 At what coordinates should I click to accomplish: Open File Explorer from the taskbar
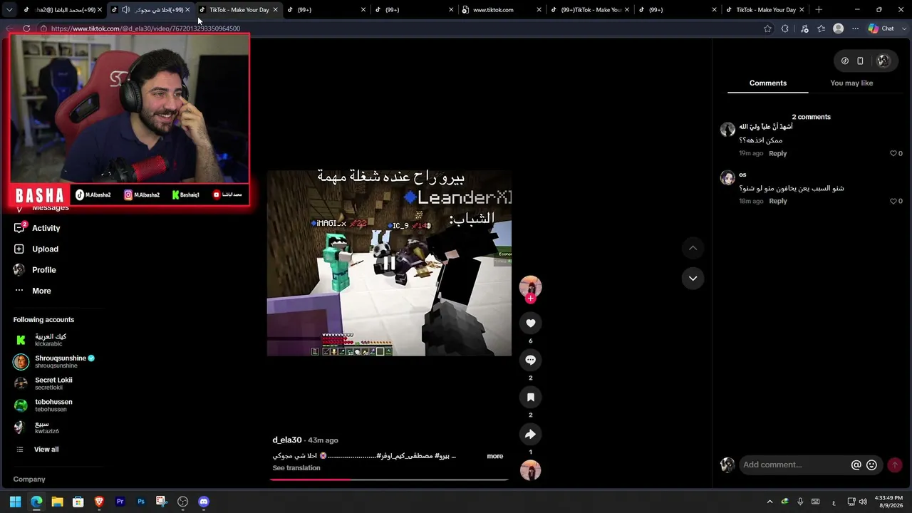point(57,502)
